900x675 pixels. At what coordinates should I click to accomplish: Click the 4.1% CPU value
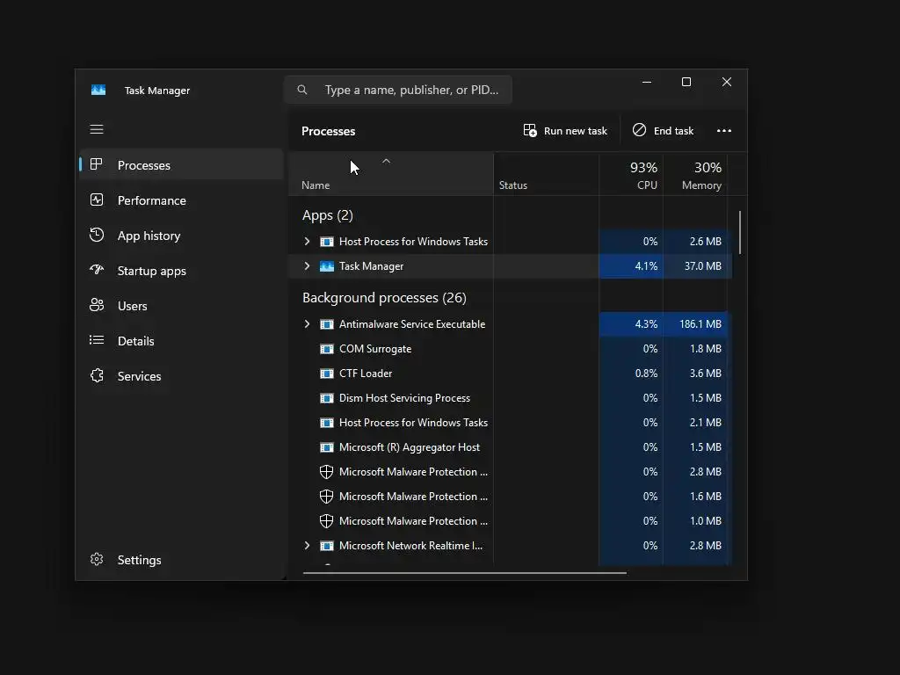[x=646, y=266]
